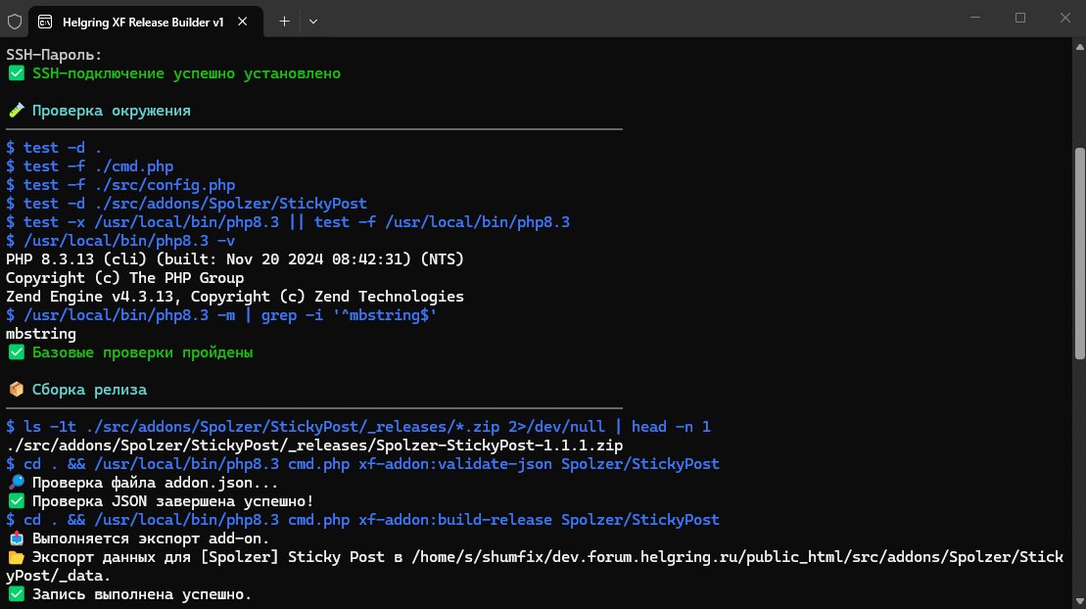Minimize the terminal window

coord(975,18)
